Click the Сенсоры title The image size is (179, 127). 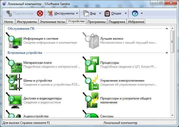[107, 116]
